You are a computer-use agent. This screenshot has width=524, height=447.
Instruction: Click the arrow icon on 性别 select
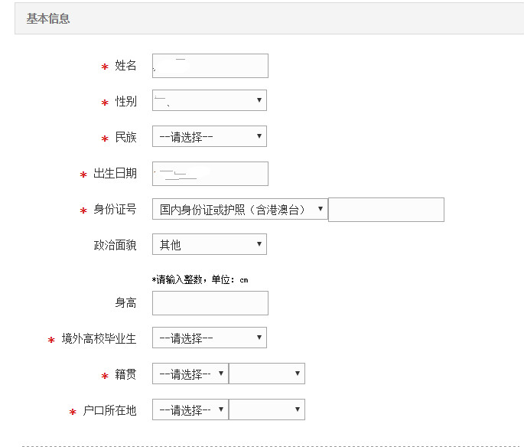[259, 100]
